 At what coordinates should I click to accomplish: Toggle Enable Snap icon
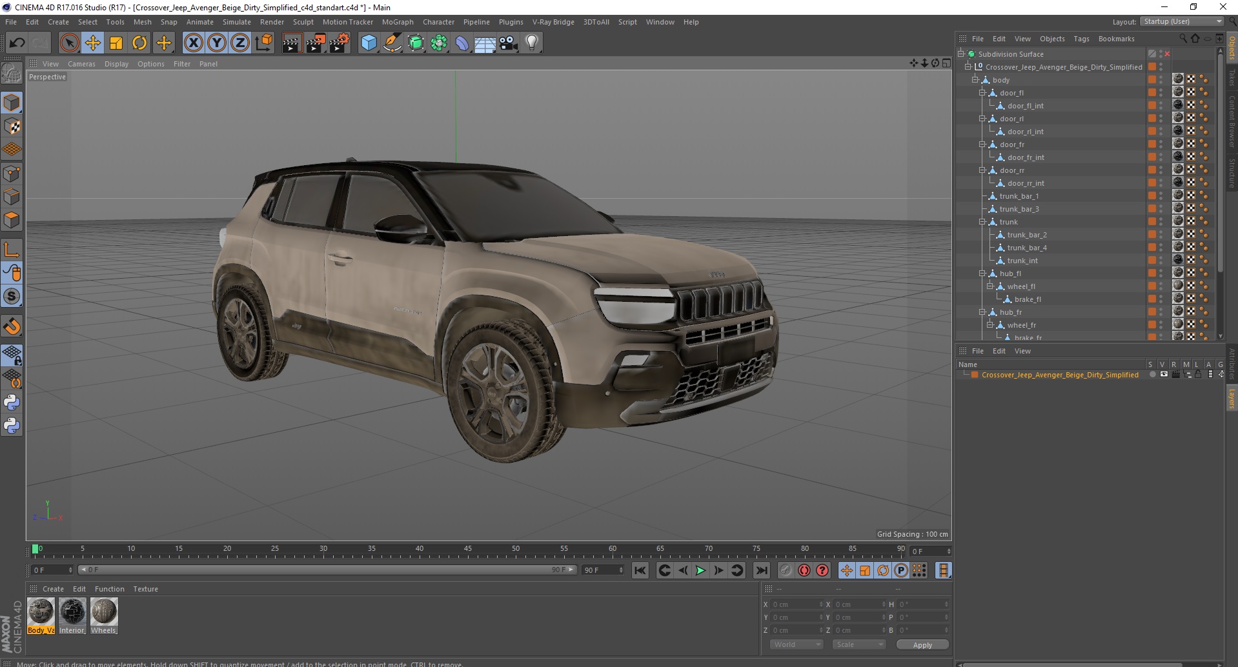[12, 326]
